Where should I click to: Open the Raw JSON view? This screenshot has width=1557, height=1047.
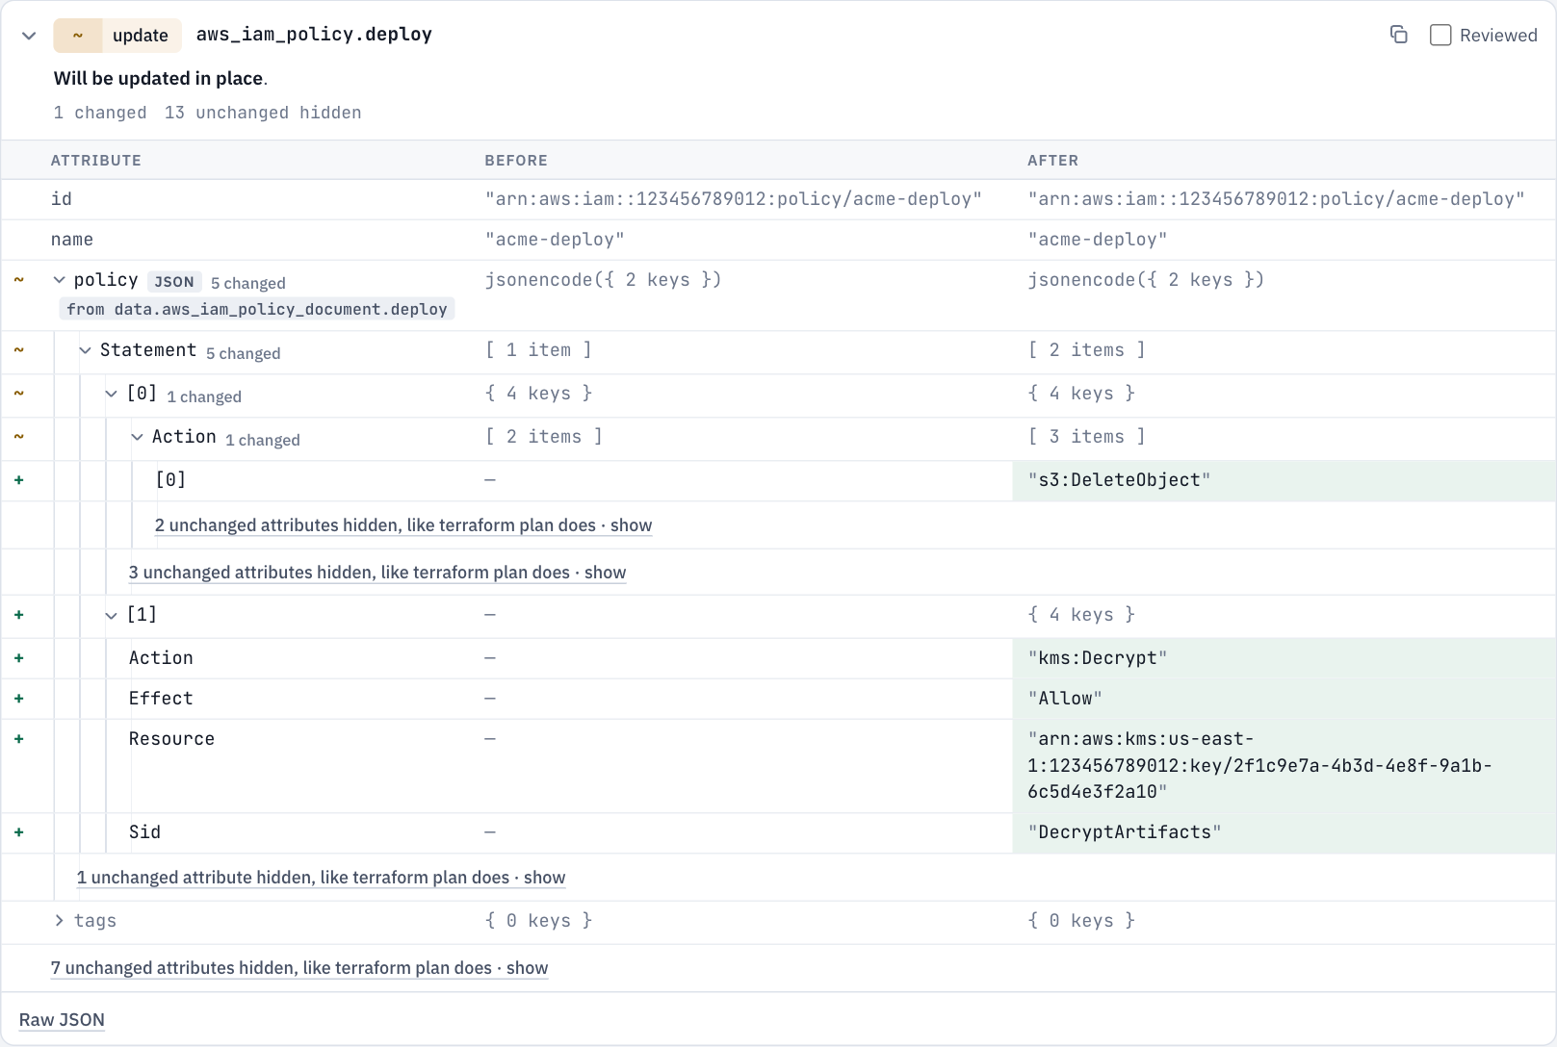[x=62, y=1020]
